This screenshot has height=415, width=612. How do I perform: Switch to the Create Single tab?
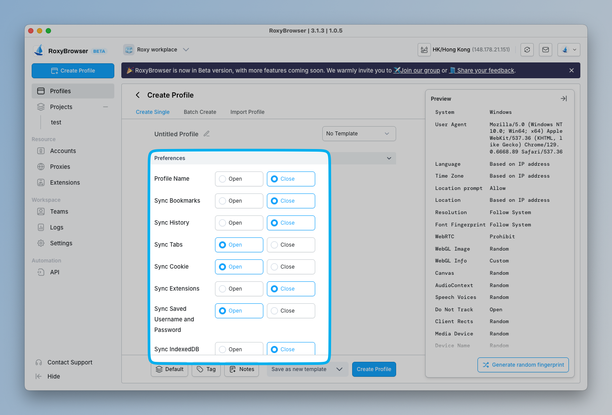[153, 112]
